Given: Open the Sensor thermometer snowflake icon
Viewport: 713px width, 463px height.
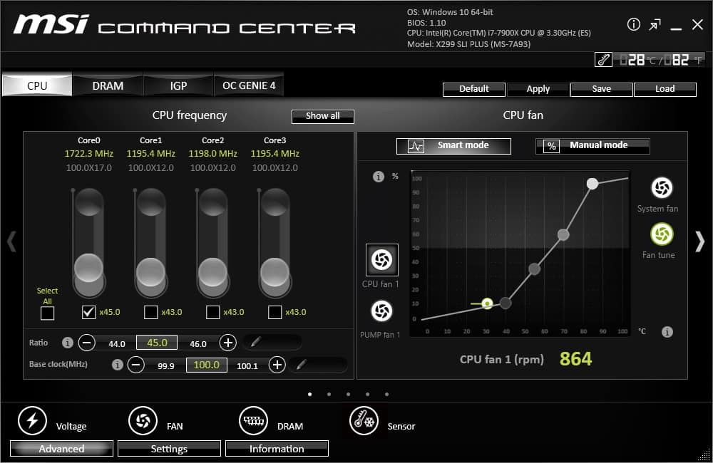Looking at the screenshot, I should coord(364,421).
